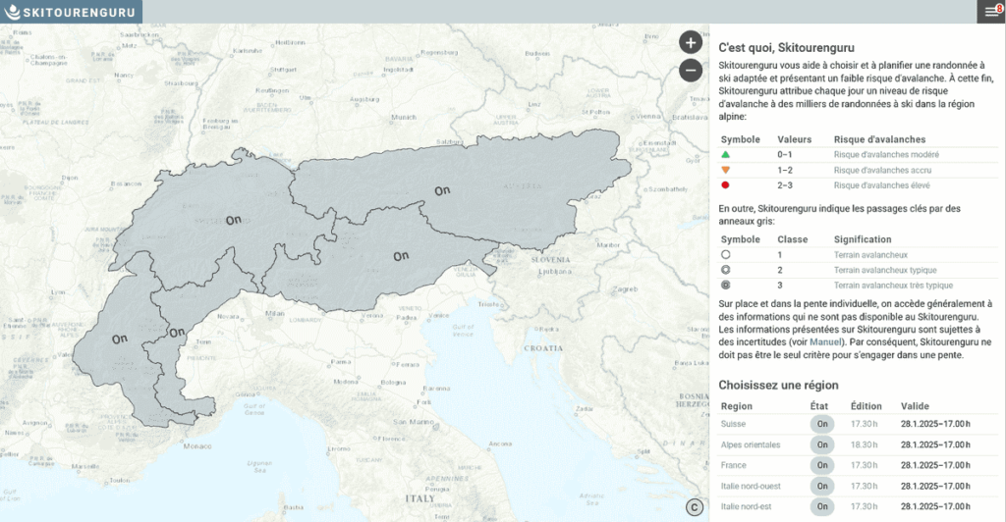Zoom in using the plus button
The height and width of the screenshot is (522, 1006).
pos(690,42)
